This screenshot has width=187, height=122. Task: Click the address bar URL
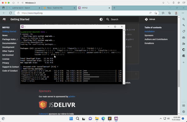[32, 13]
